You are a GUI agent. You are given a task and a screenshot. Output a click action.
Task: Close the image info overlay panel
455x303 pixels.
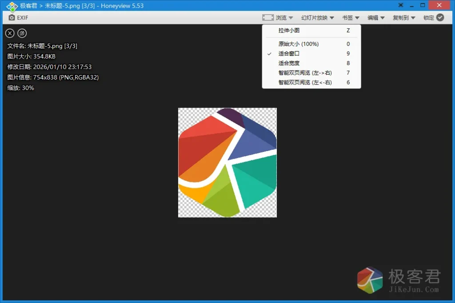[9, 33]
